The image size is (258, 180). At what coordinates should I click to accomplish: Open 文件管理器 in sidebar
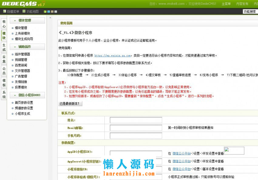[x=22, y=71]
